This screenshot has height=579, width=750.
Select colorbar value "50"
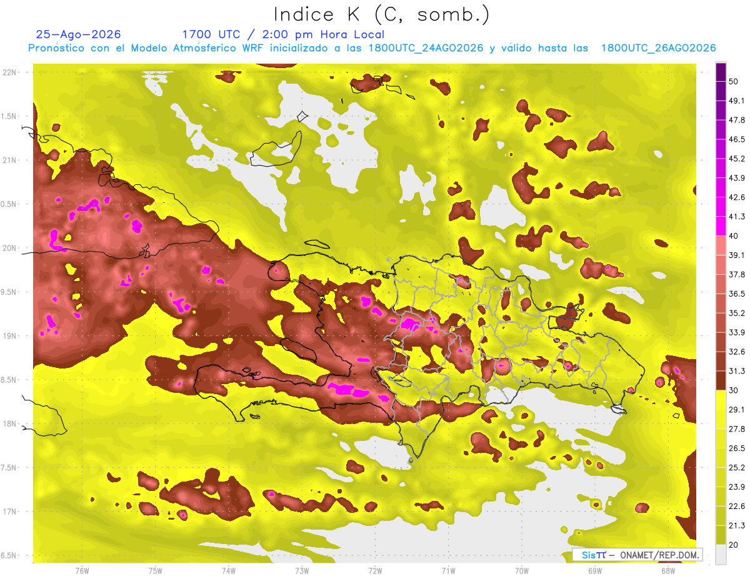tap(735, 81)
